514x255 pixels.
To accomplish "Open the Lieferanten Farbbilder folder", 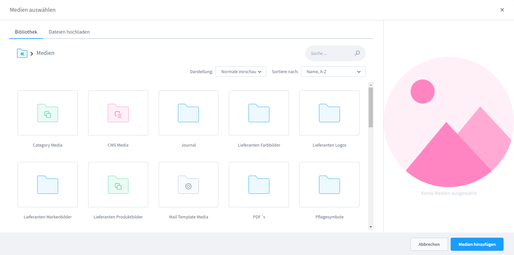I will coord(259,113).
